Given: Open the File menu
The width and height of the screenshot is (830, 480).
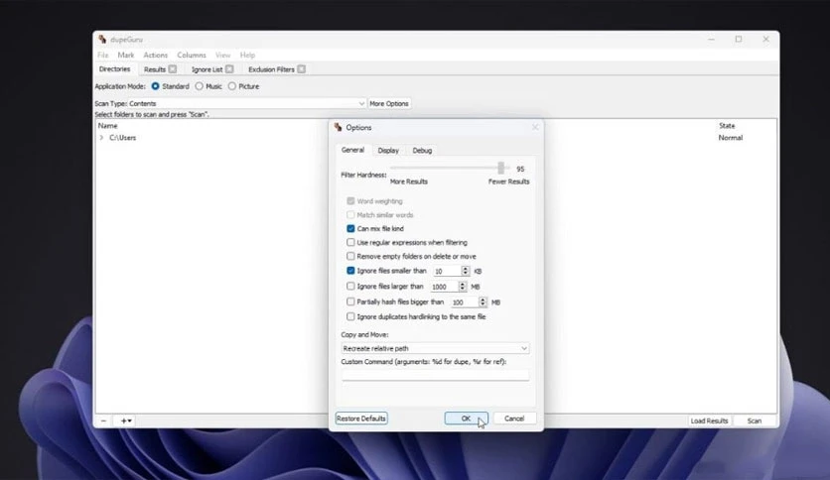Looking at the screenshot, I should point(102,55).
